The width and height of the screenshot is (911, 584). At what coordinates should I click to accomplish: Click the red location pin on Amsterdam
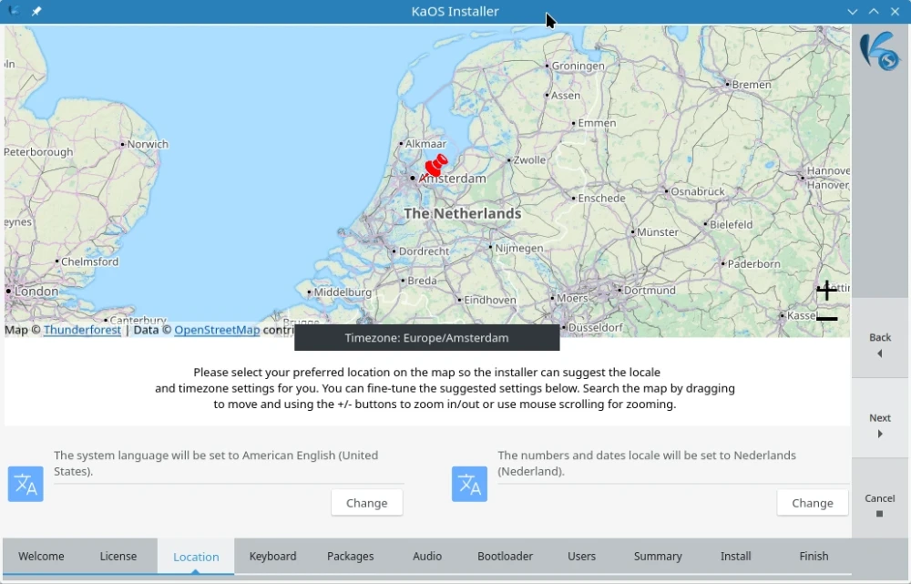(x=435, y=166)
